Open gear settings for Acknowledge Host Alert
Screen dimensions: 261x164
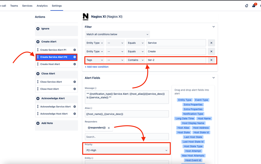74,114
